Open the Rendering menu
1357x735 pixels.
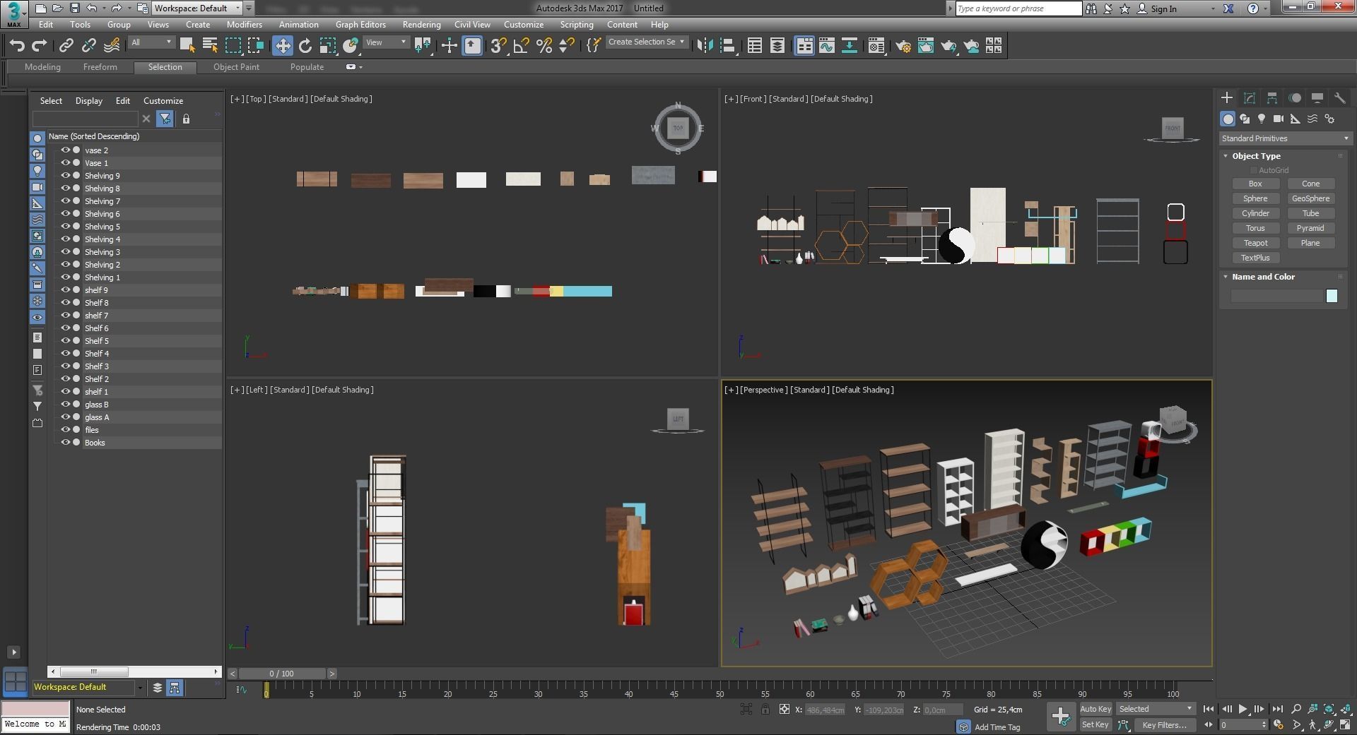coord(421,25)
